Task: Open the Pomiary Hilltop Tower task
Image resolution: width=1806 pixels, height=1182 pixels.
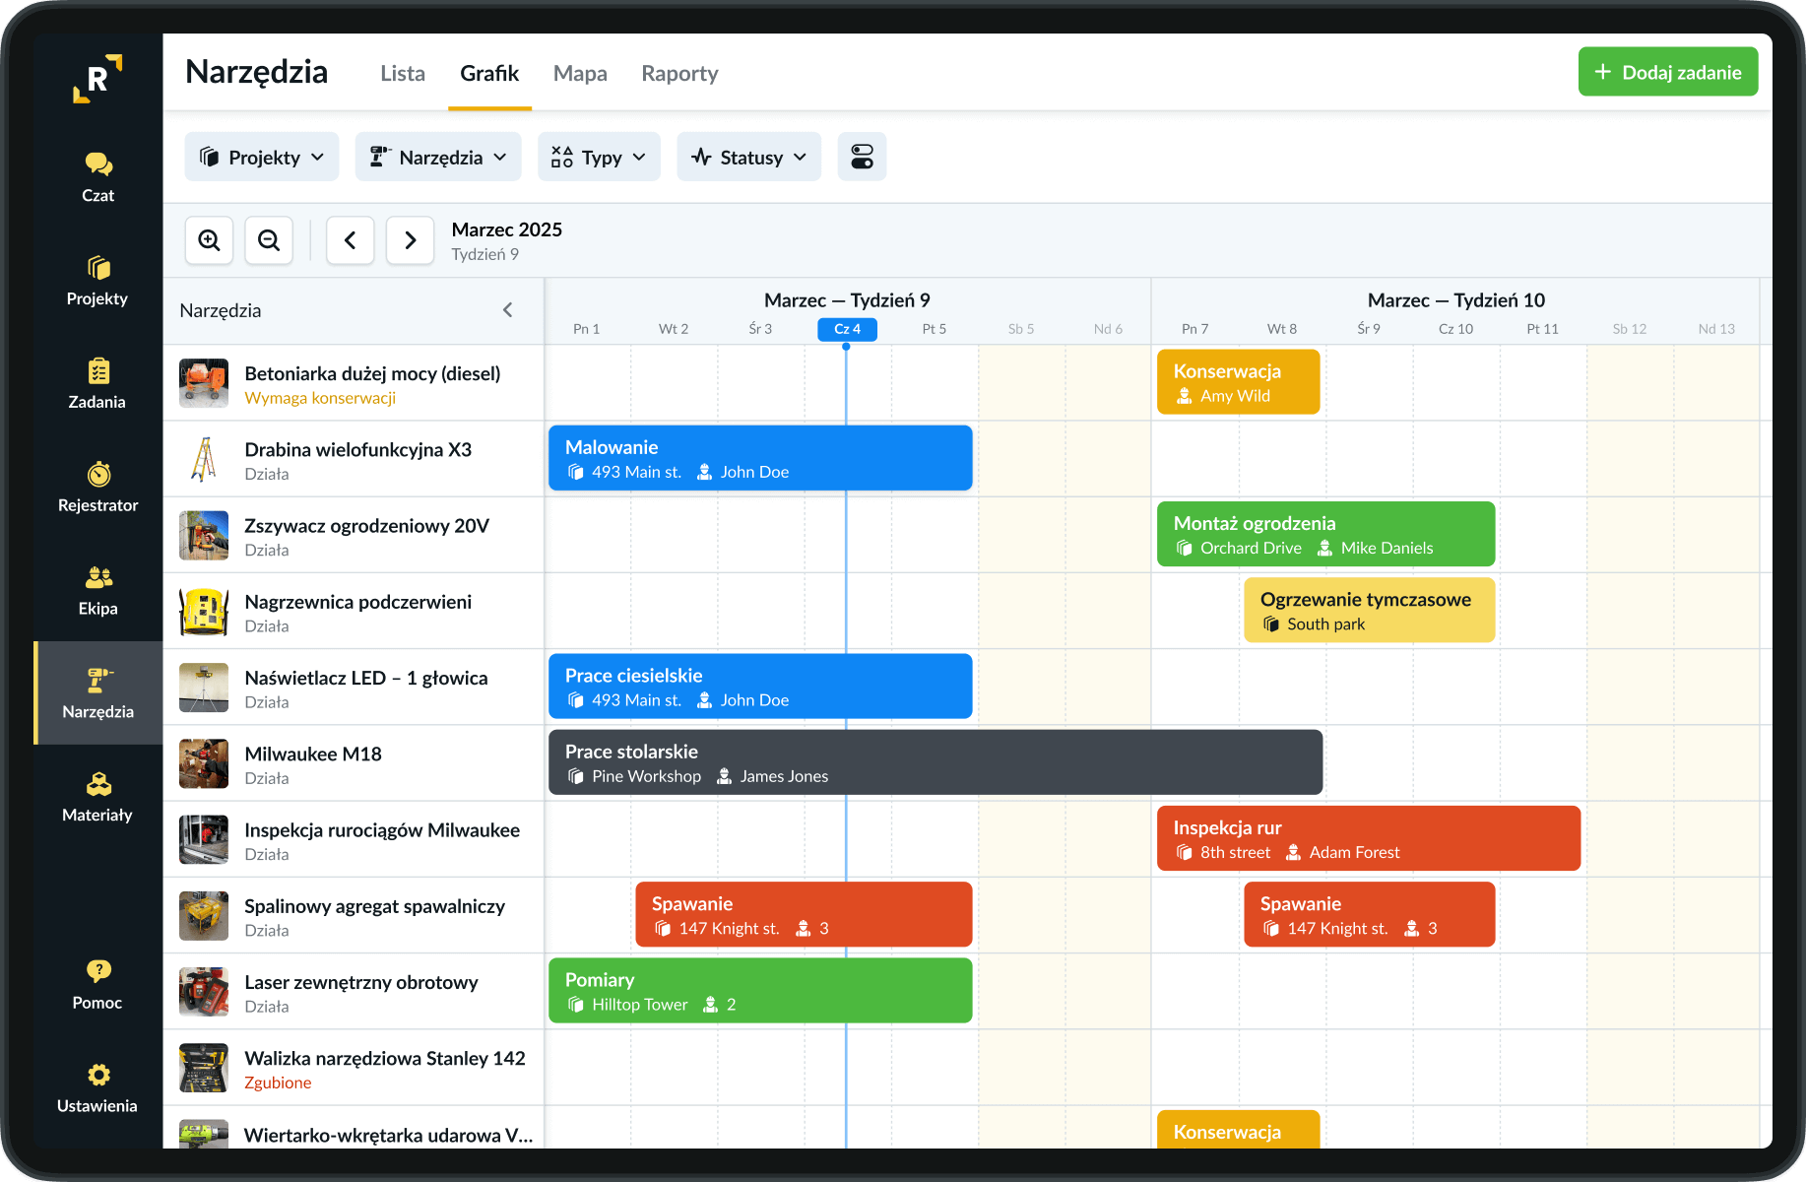Action: tap(760, 991)
